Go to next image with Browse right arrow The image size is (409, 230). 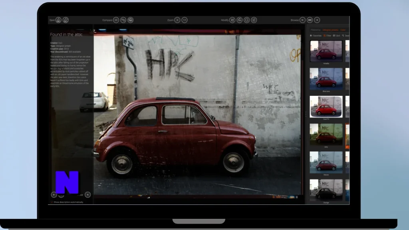(x=317, y=20)
